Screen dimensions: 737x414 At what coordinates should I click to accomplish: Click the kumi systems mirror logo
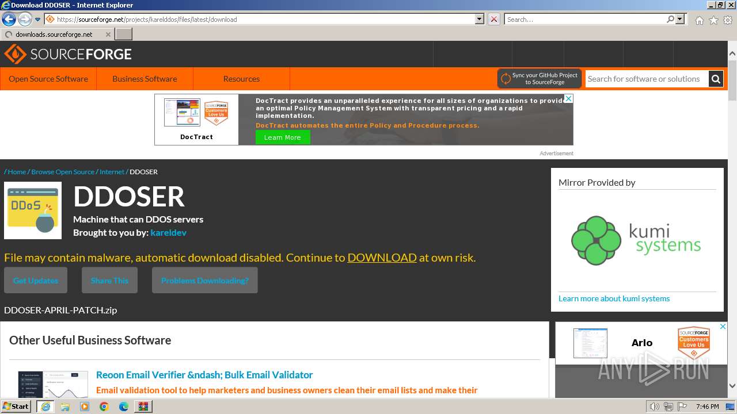[636, 240]
